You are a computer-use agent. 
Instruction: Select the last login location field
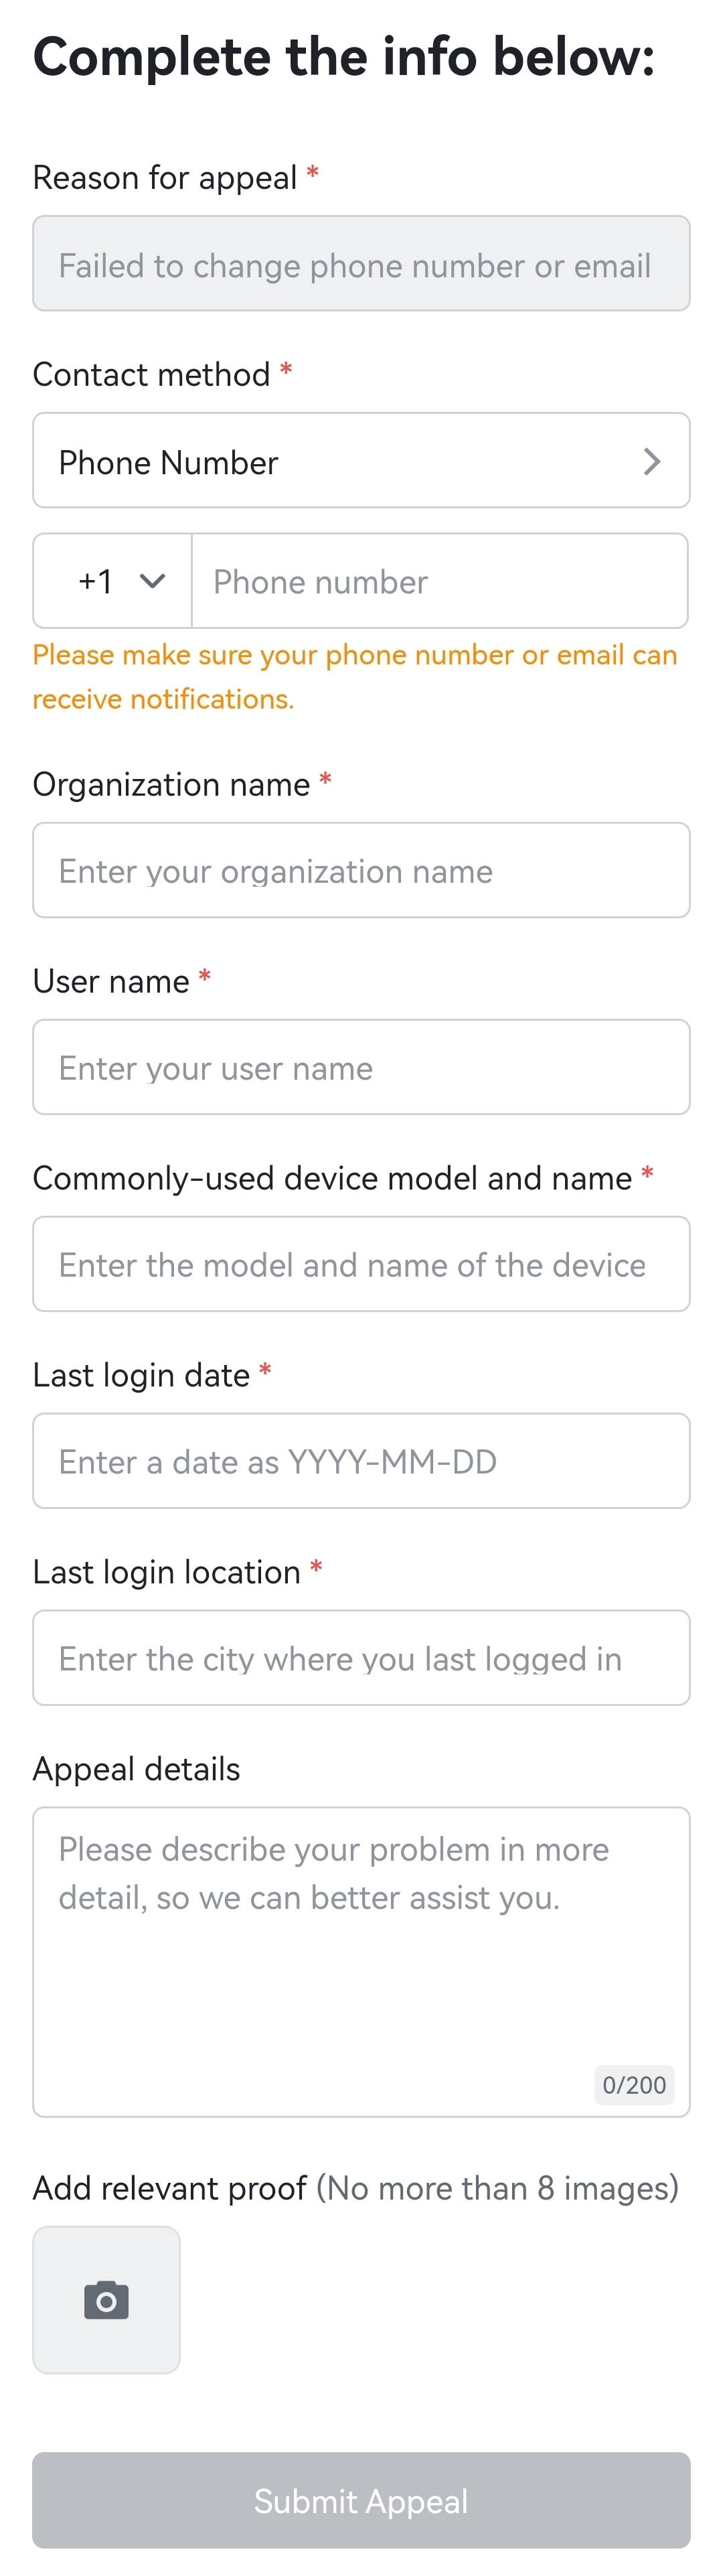tap(361, 1658)
